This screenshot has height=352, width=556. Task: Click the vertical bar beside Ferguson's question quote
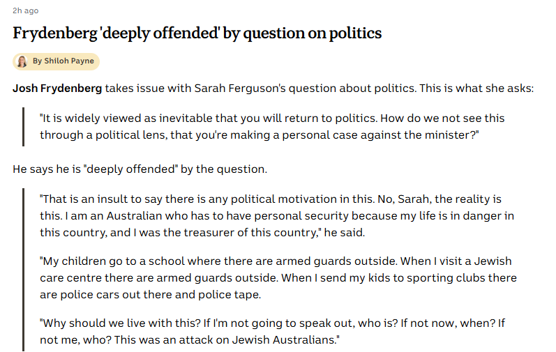pos(23,126)
